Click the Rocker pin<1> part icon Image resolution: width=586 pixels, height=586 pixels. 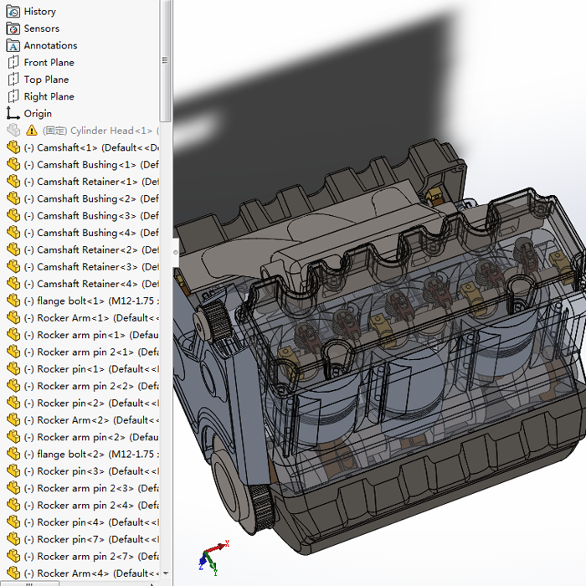(x=13, y=369)
